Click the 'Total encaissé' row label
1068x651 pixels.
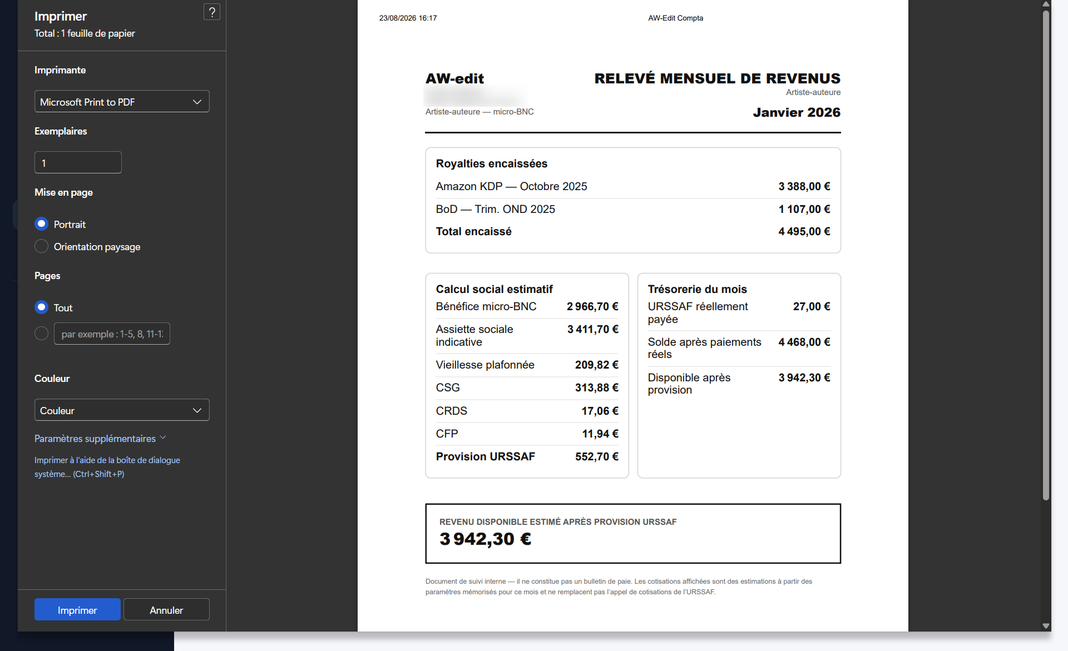[x=473, y=231]
